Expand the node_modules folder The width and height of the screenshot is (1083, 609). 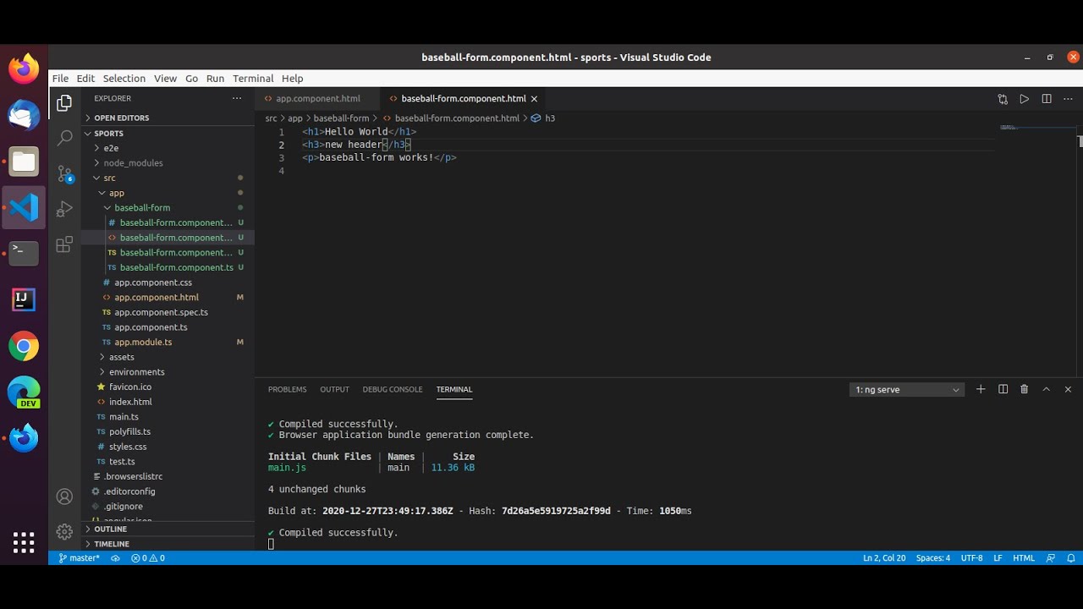133,163
